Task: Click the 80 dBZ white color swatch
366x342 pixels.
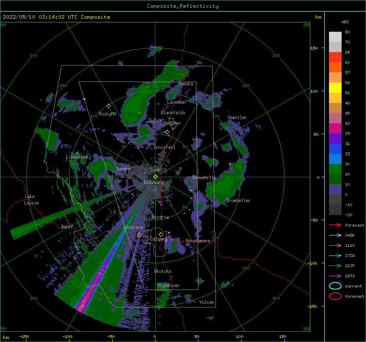Action: point(335,37)
